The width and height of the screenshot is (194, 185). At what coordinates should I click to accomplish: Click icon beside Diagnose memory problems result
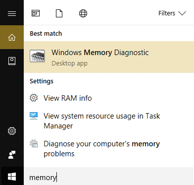[34, 143]
